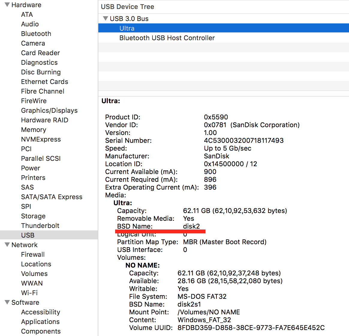
Task: Select FireWire in the sidebar
Action: point(34,100)
